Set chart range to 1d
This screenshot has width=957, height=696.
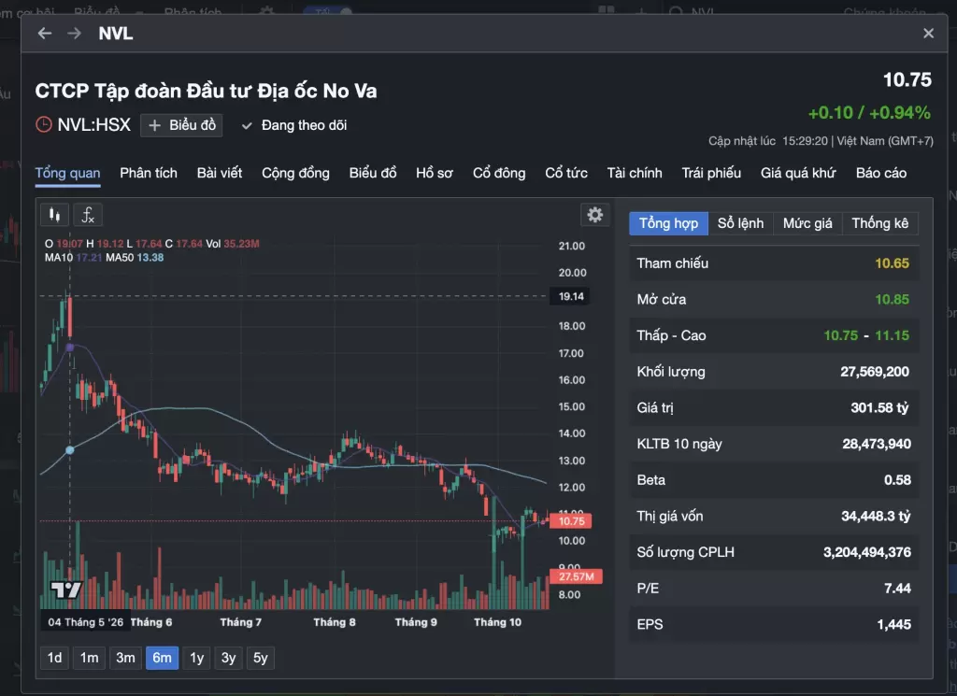coord(54,658)
